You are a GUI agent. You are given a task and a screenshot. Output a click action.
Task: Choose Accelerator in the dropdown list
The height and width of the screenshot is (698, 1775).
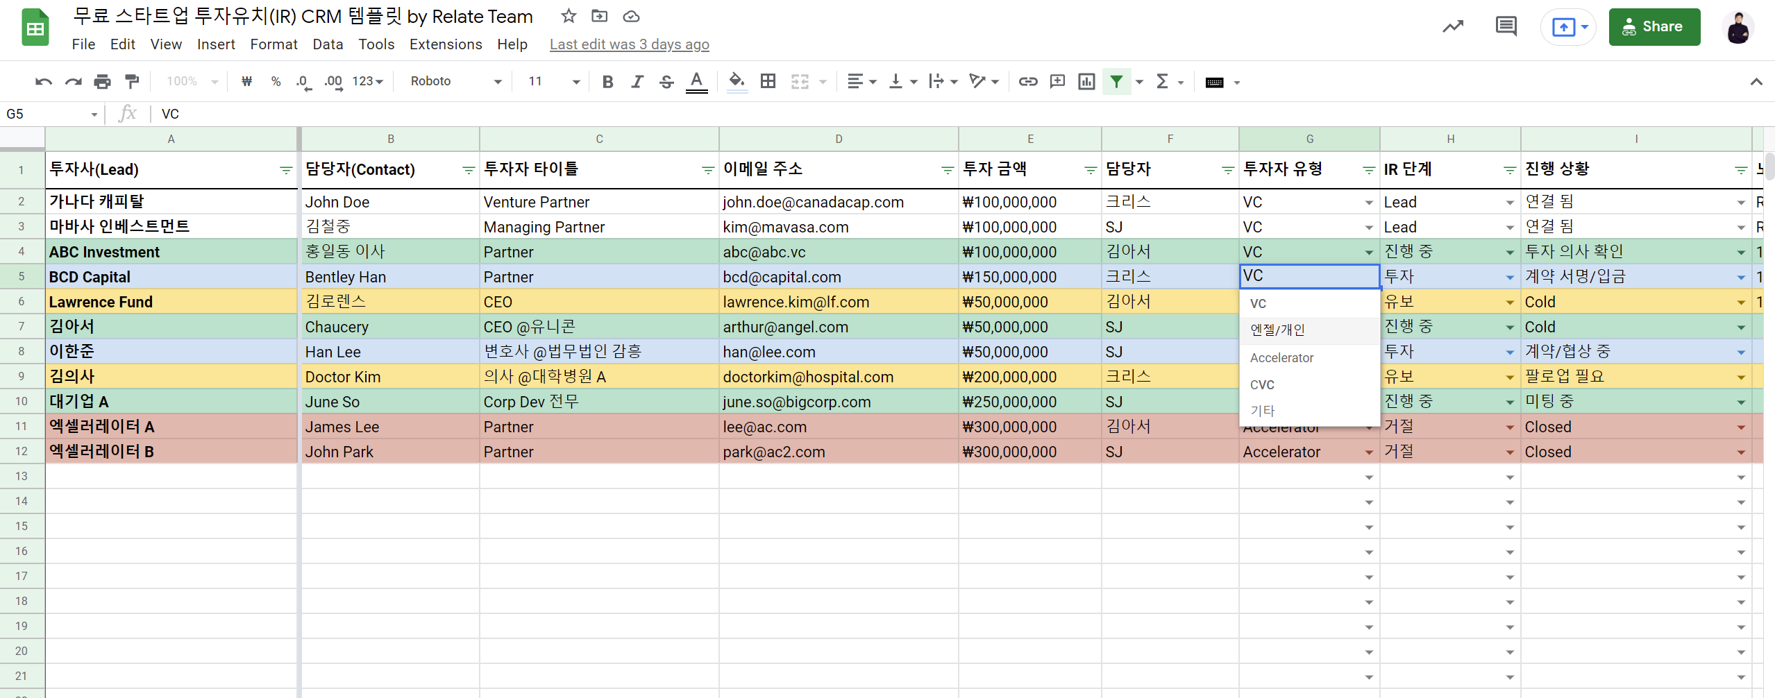[x=1309, y=358]
